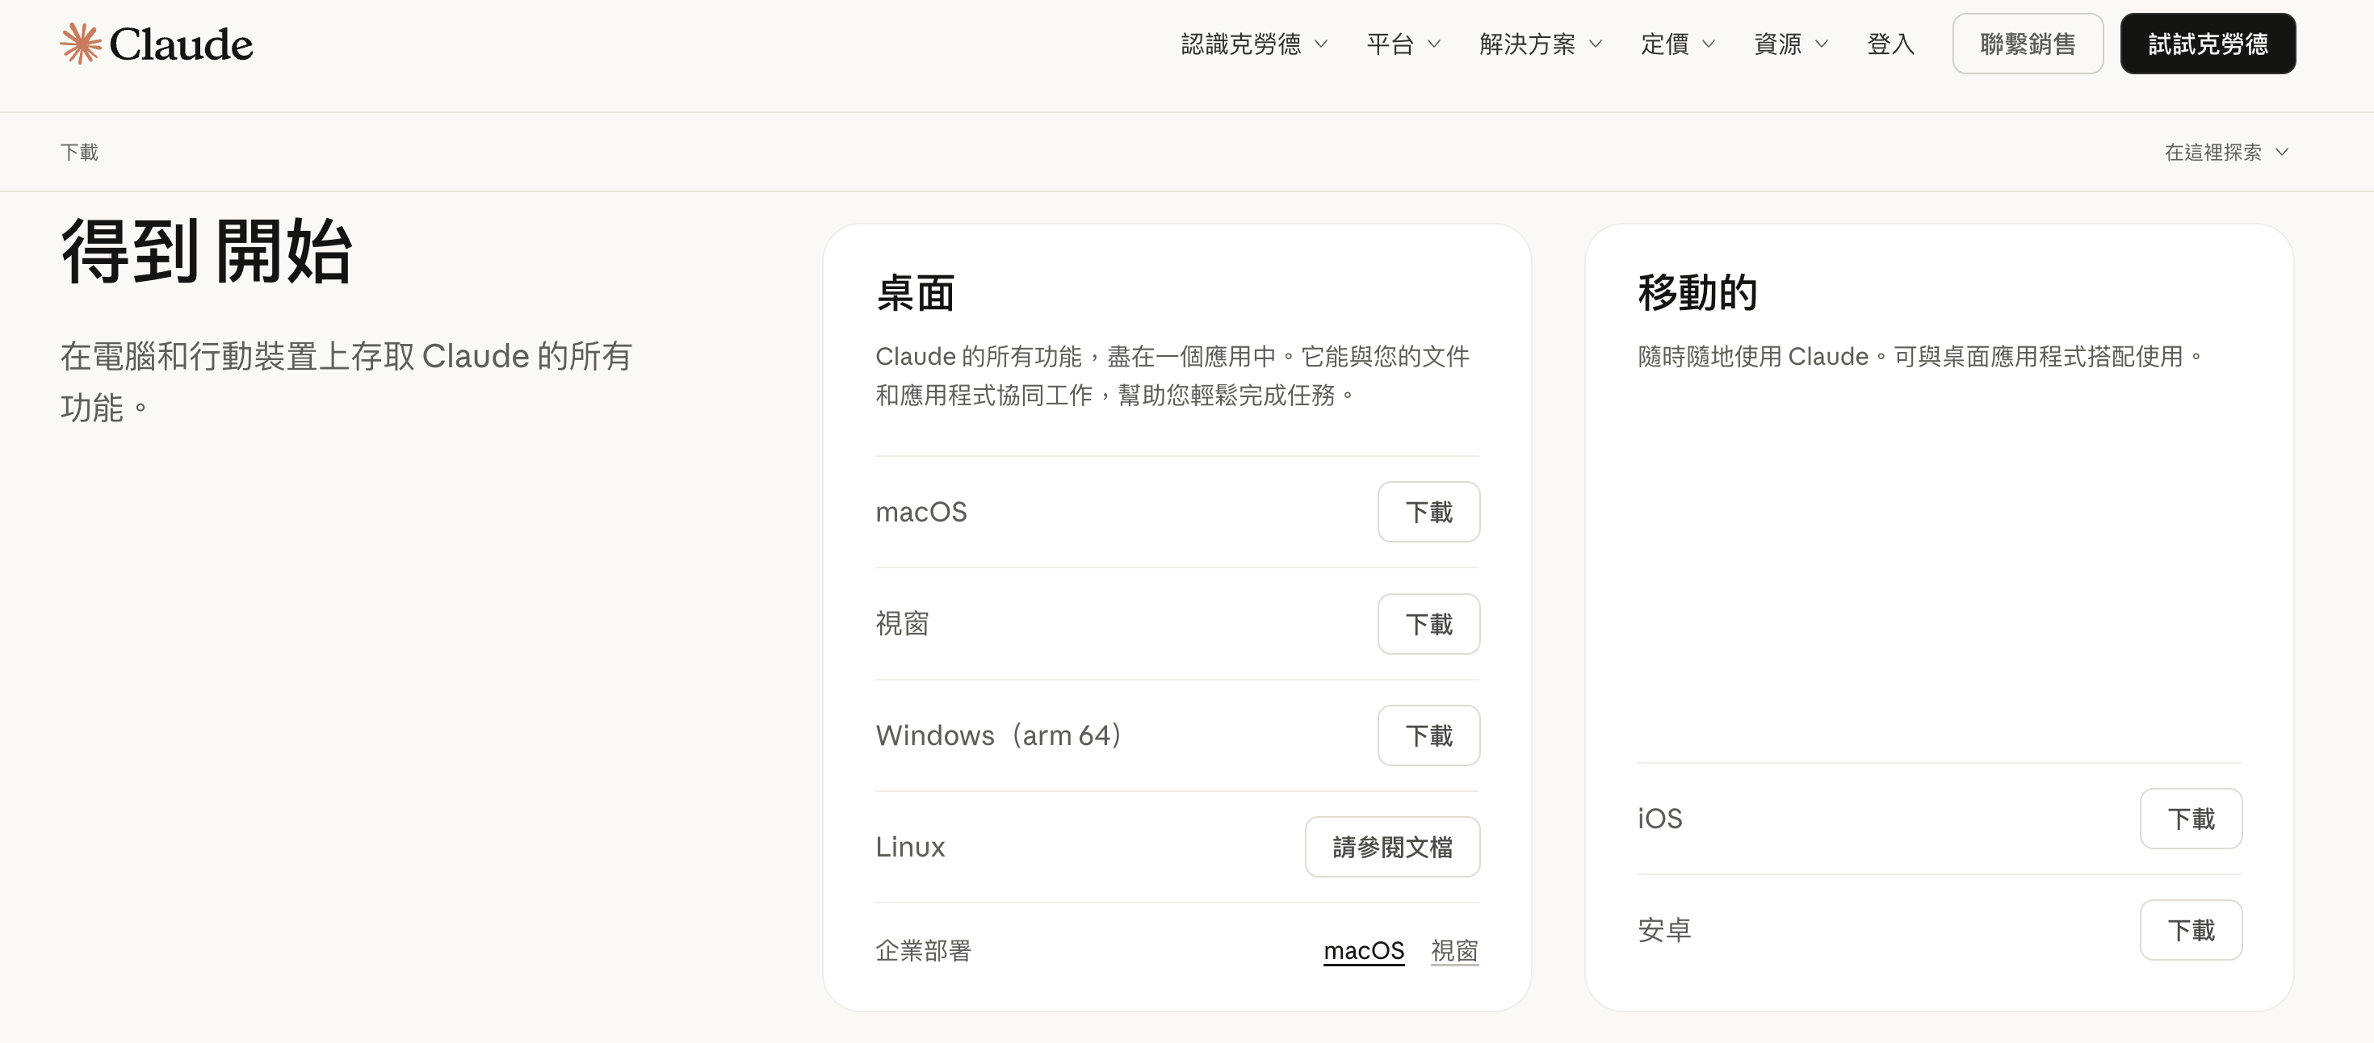This screenshot has height=1043, width=2374.
Task: Select the 隨時隨地使用 Claude description text
Action: click(1920, 357)
